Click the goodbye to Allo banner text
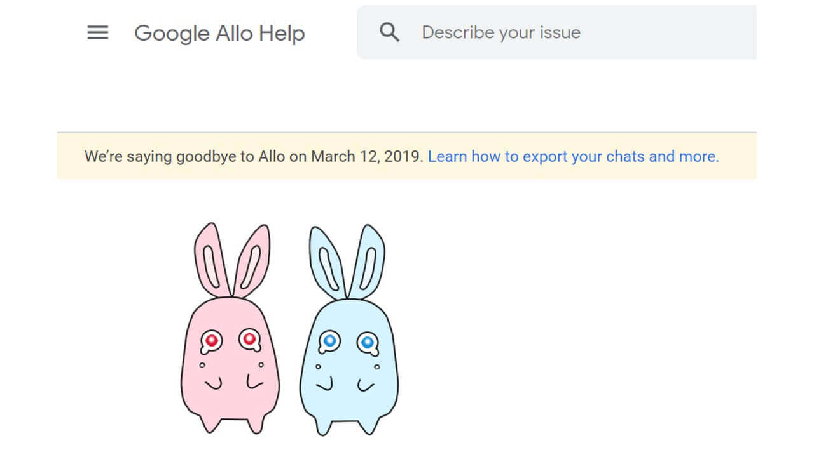Screen dimensions: 814x457 [x=254, y=156]
